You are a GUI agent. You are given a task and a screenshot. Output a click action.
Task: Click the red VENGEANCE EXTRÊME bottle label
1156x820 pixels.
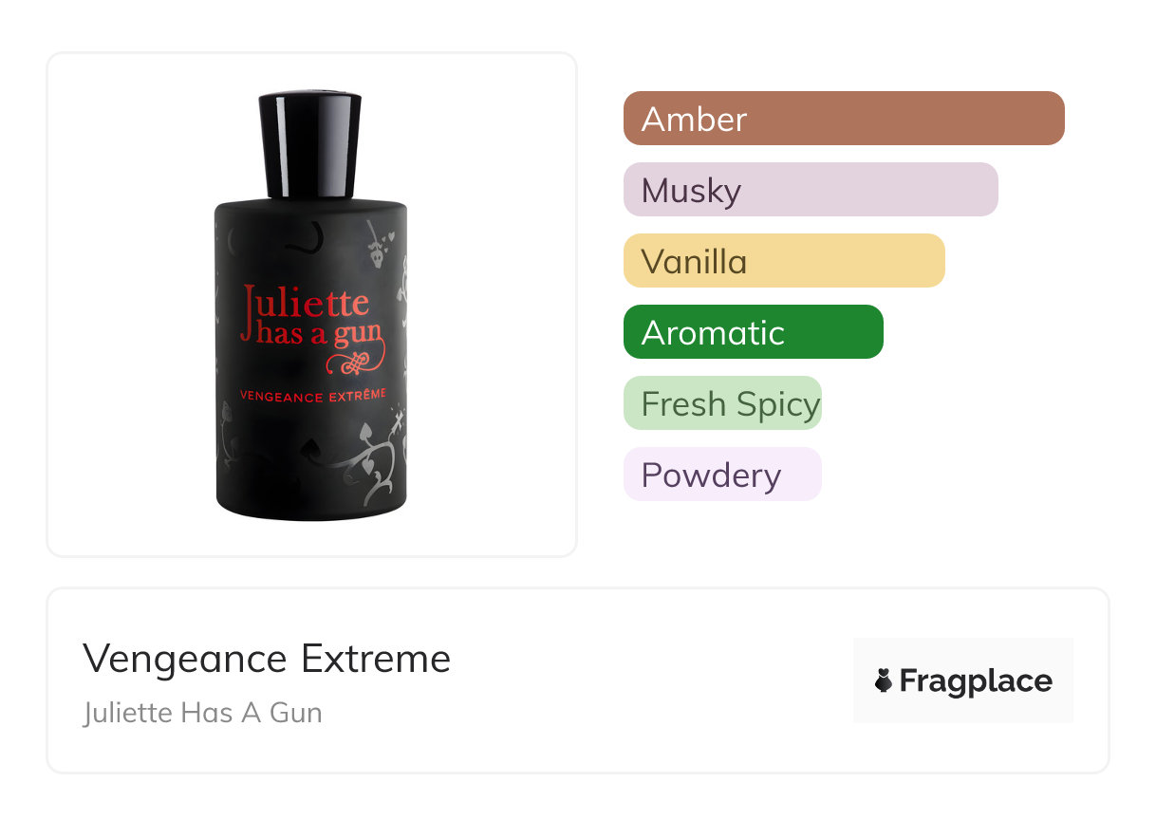click(x=311, y=395)
